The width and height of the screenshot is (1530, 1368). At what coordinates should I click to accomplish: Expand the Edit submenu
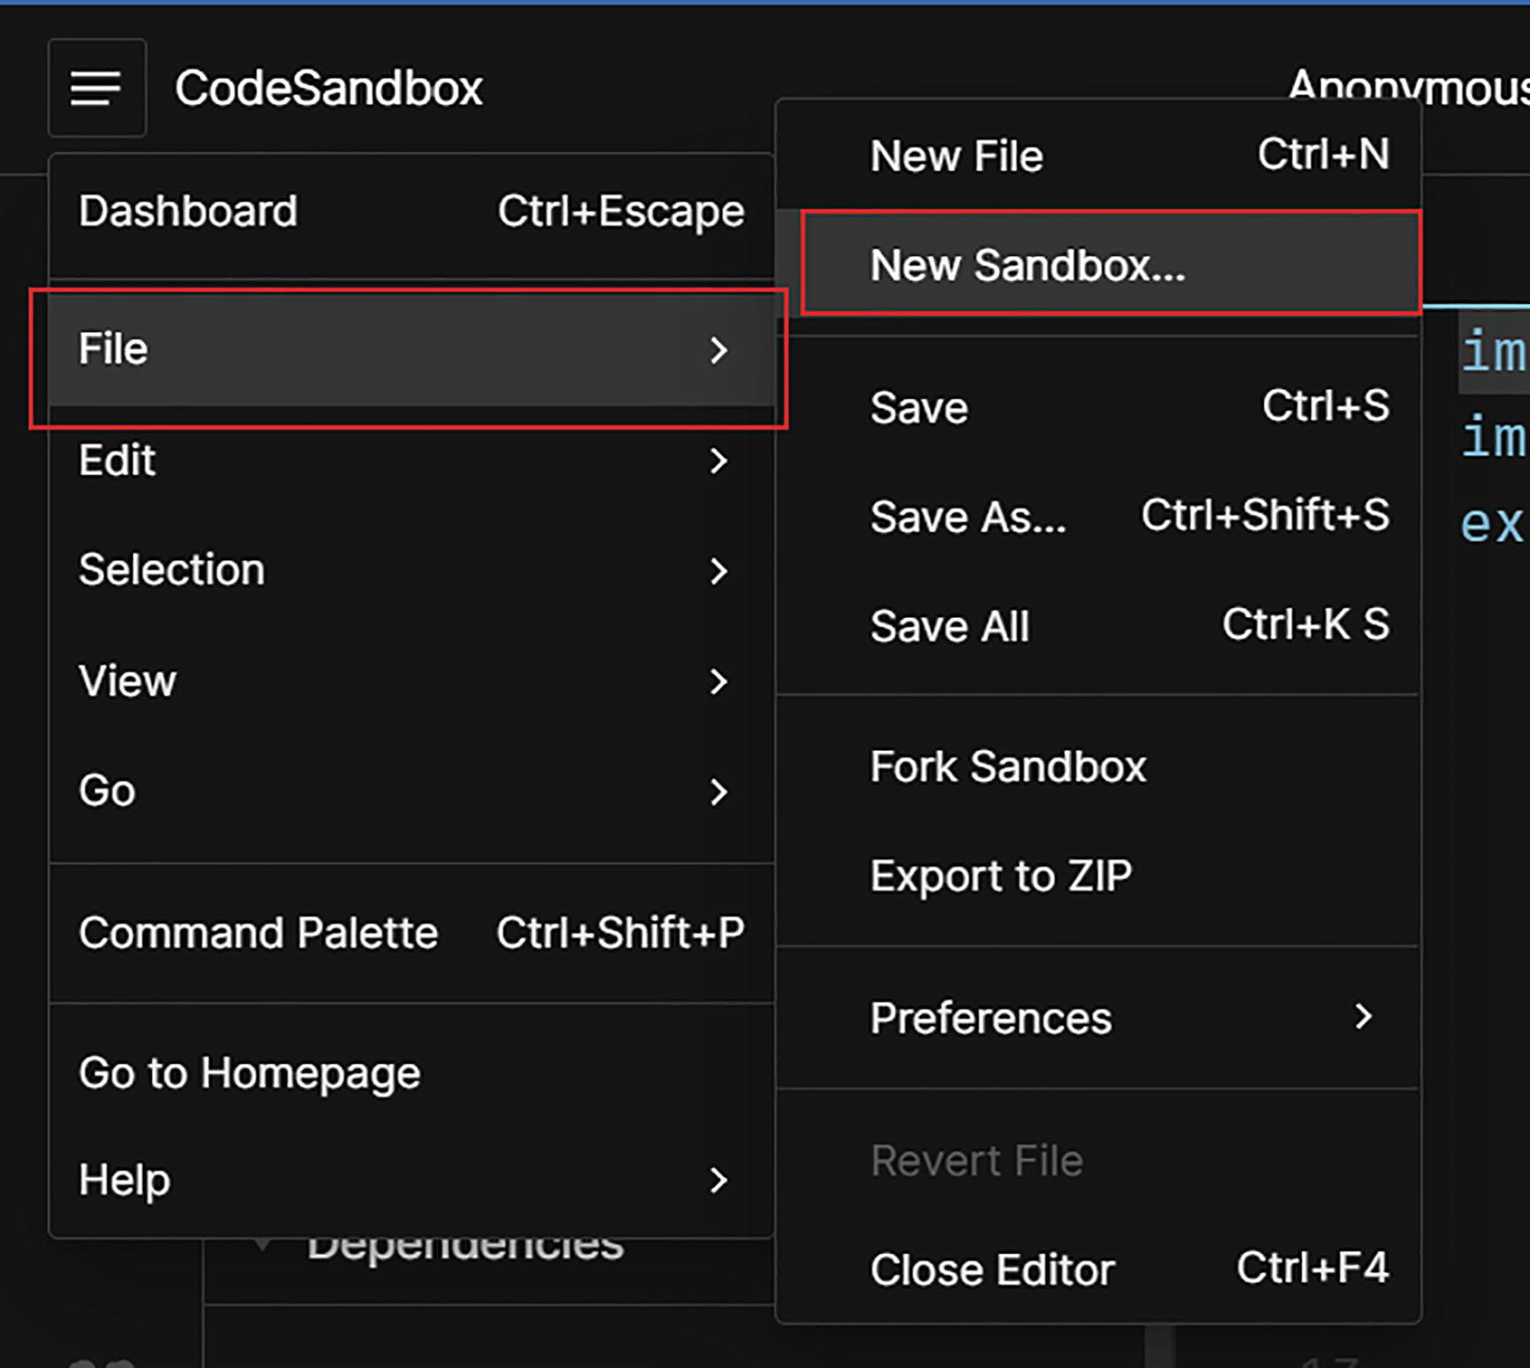pyautogui.click(x=117, y=460)
